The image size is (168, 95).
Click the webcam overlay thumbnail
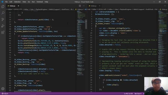point(156,86)
